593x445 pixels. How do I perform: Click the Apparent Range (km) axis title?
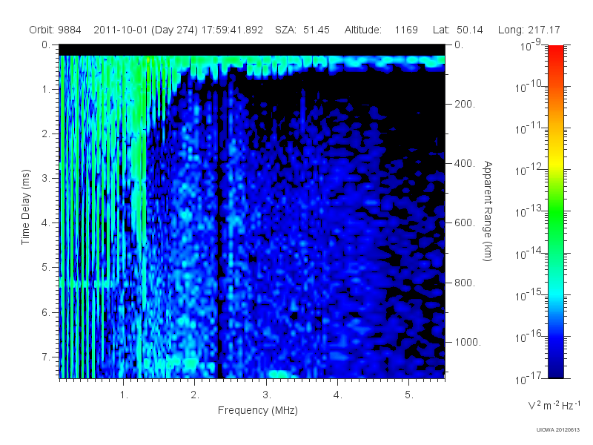[x=488, y=211]
